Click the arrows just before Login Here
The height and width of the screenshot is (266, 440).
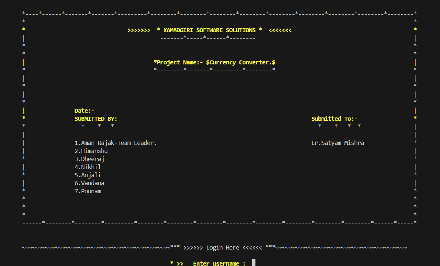(193, 248)
